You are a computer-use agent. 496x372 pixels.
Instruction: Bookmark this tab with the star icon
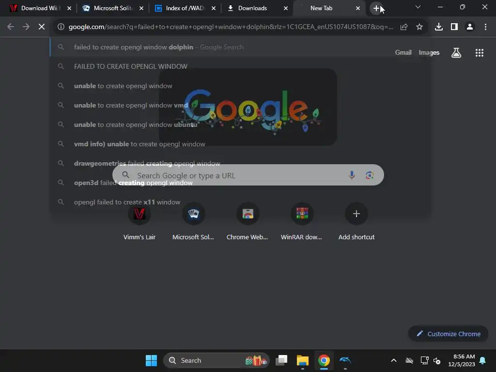[419, 27]
